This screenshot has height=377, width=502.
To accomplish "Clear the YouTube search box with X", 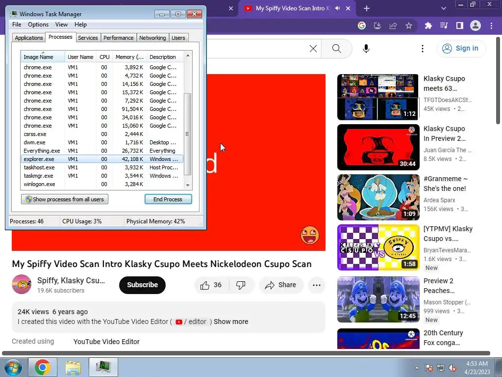I will click(313, 49).
